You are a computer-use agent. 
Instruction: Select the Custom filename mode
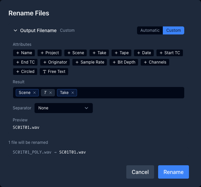(174, 30)
